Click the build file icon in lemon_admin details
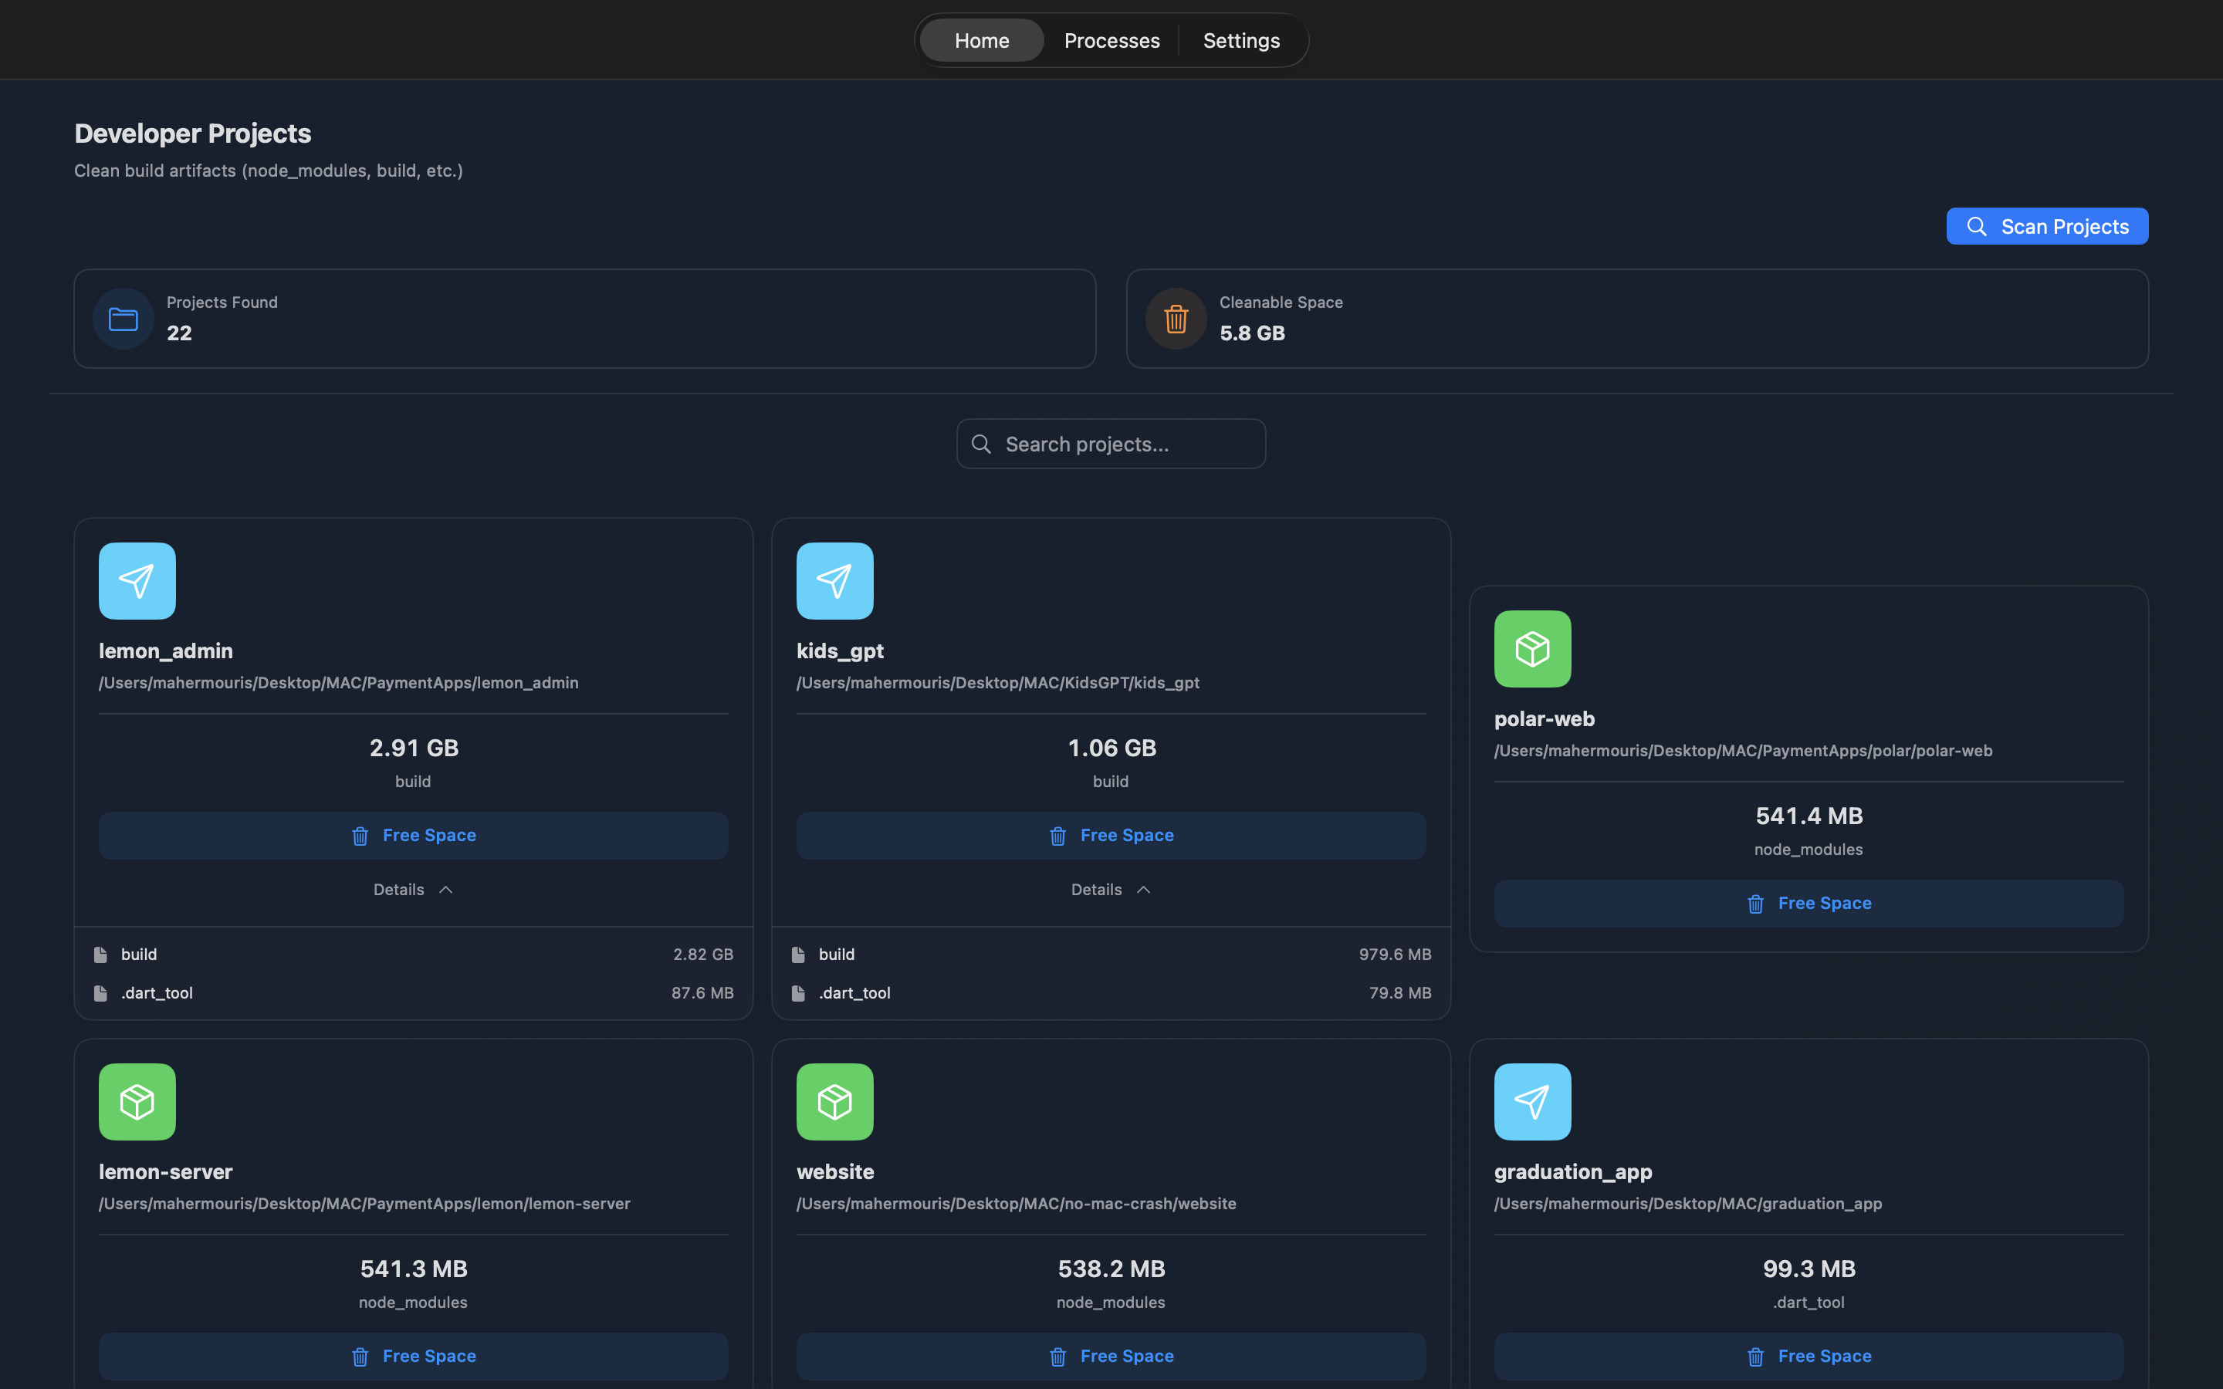The height and width of the screenshot is (1389, 2223). [x=101, y=954]
